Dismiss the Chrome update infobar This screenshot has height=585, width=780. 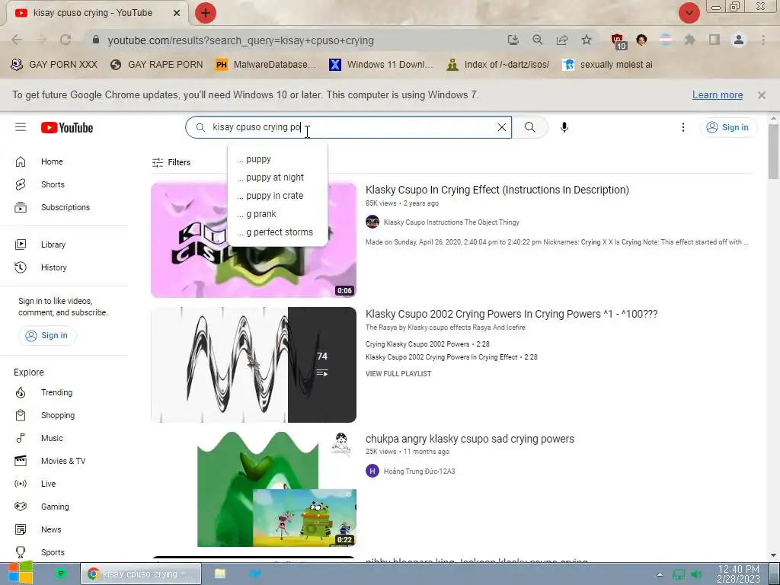click(762, 95)
